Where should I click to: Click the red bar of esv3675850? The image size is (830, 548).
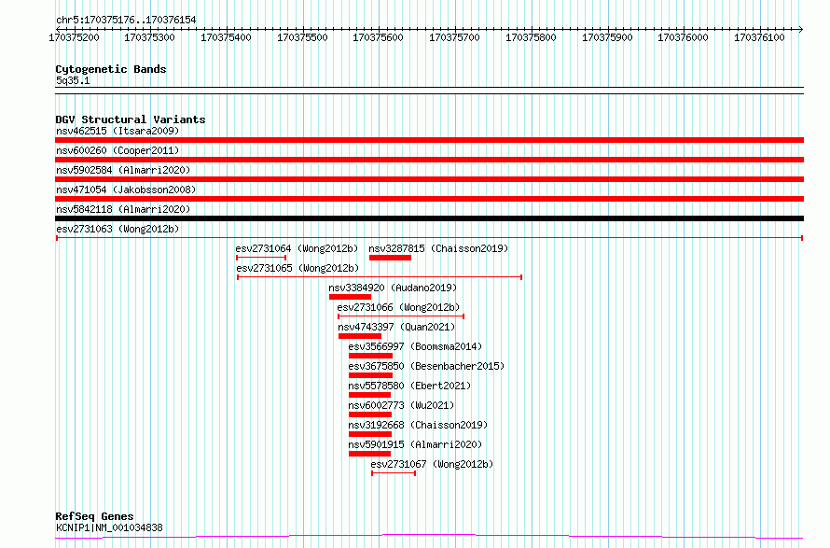(370, 375)
